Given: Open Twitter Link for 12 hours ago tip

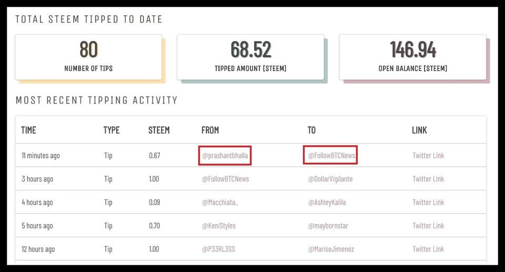Looking at the screenshot, I should [428, 249].
